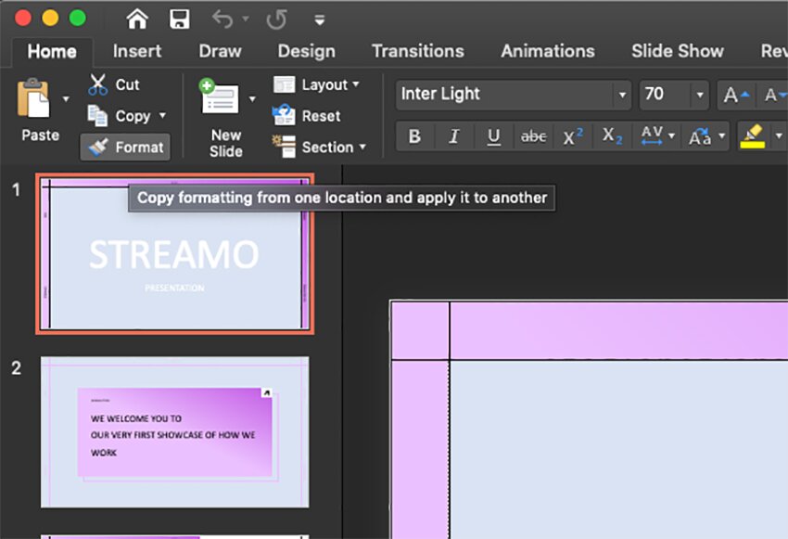
Task: Open the Layout dropdown menu
Action: 316,84
